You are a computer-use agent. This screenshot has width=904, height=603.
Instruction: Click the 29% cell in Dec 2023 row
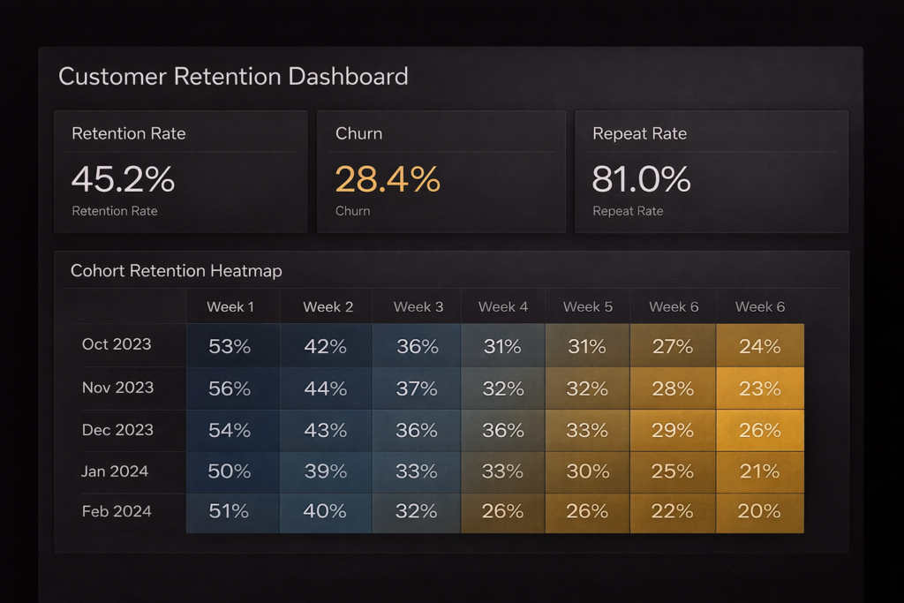tap(672, 431)
